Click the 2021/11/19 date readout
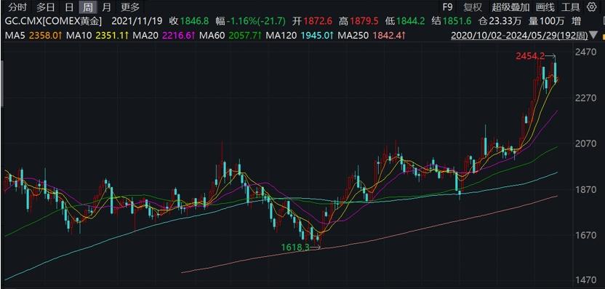Image resolution: width=605 pixels, height=289 pixels. tap(137, 21)
